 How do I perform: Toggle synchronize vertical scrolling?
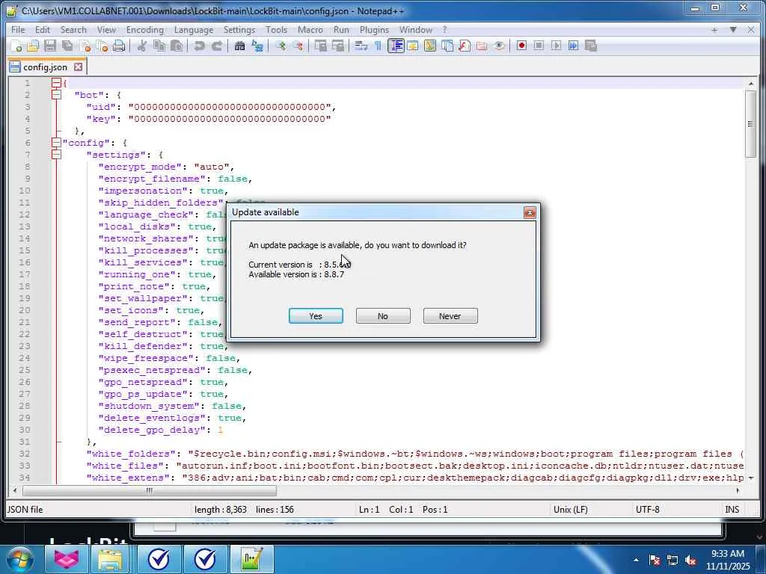tap(320, 46)
